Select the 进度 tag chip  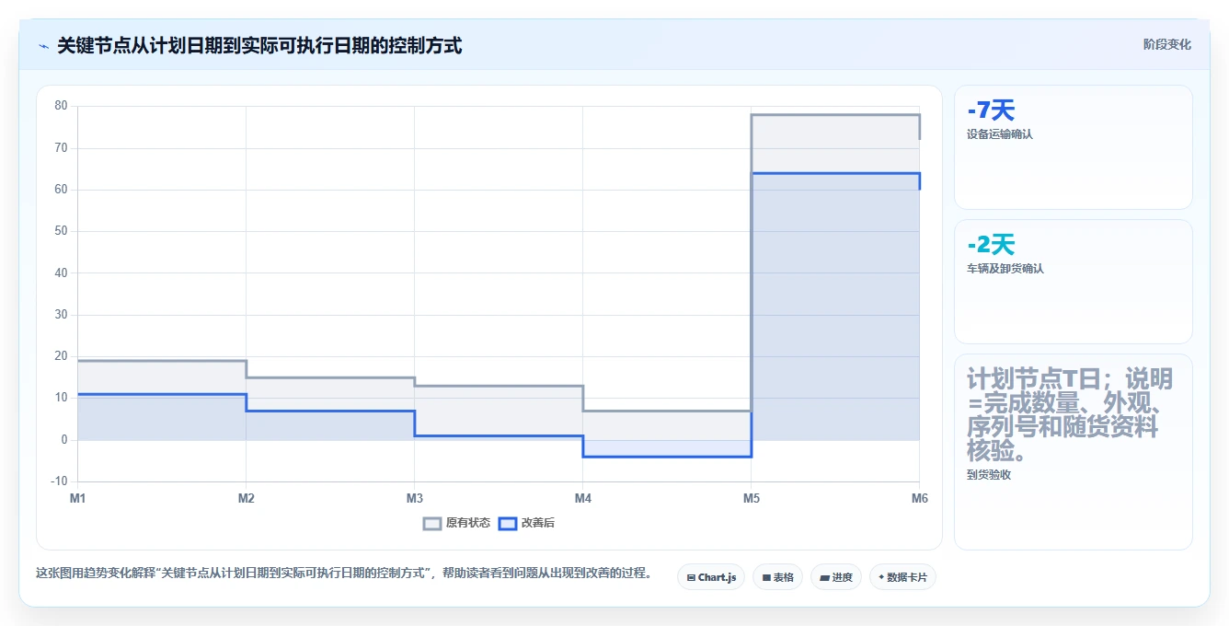point(836,577)
